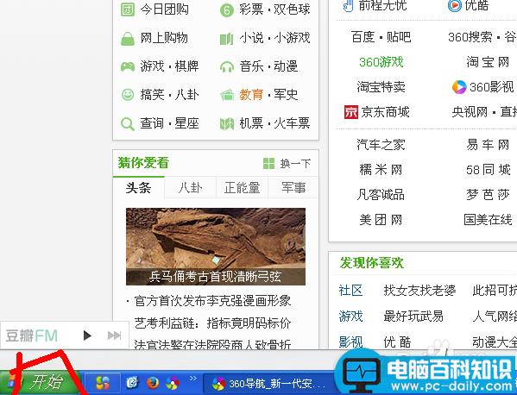Click the 豆瓣FM logo text
The height and width of the screenshot is (395, 517).
(x=32, y=336)
